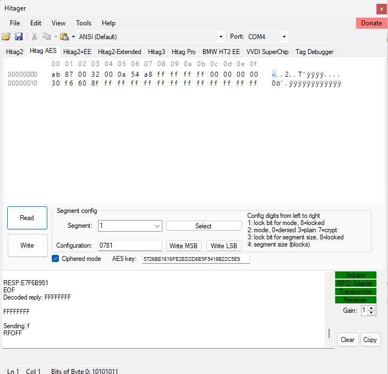Viewport: 388px width, 374px height.
Task: Switch to the Tag Debugger tab
Action: click(314, 52)
